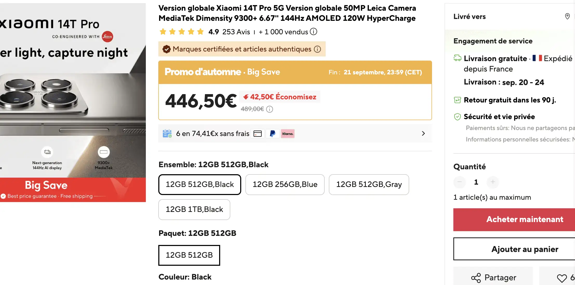575x285 pixels.
Task: Click the authenticity badge info icon
Action: [317, 49]
